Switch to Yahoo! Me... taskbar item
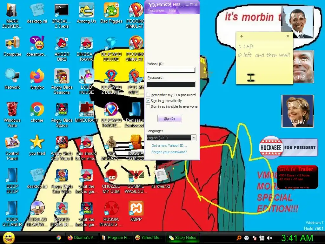The width and height of the screenshot is (325, 244). 149,238
